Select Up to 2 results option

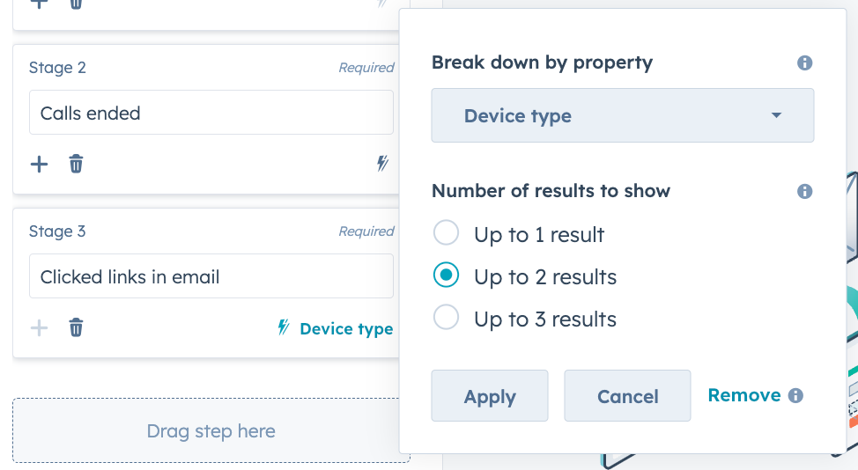[x=446, y=275]
